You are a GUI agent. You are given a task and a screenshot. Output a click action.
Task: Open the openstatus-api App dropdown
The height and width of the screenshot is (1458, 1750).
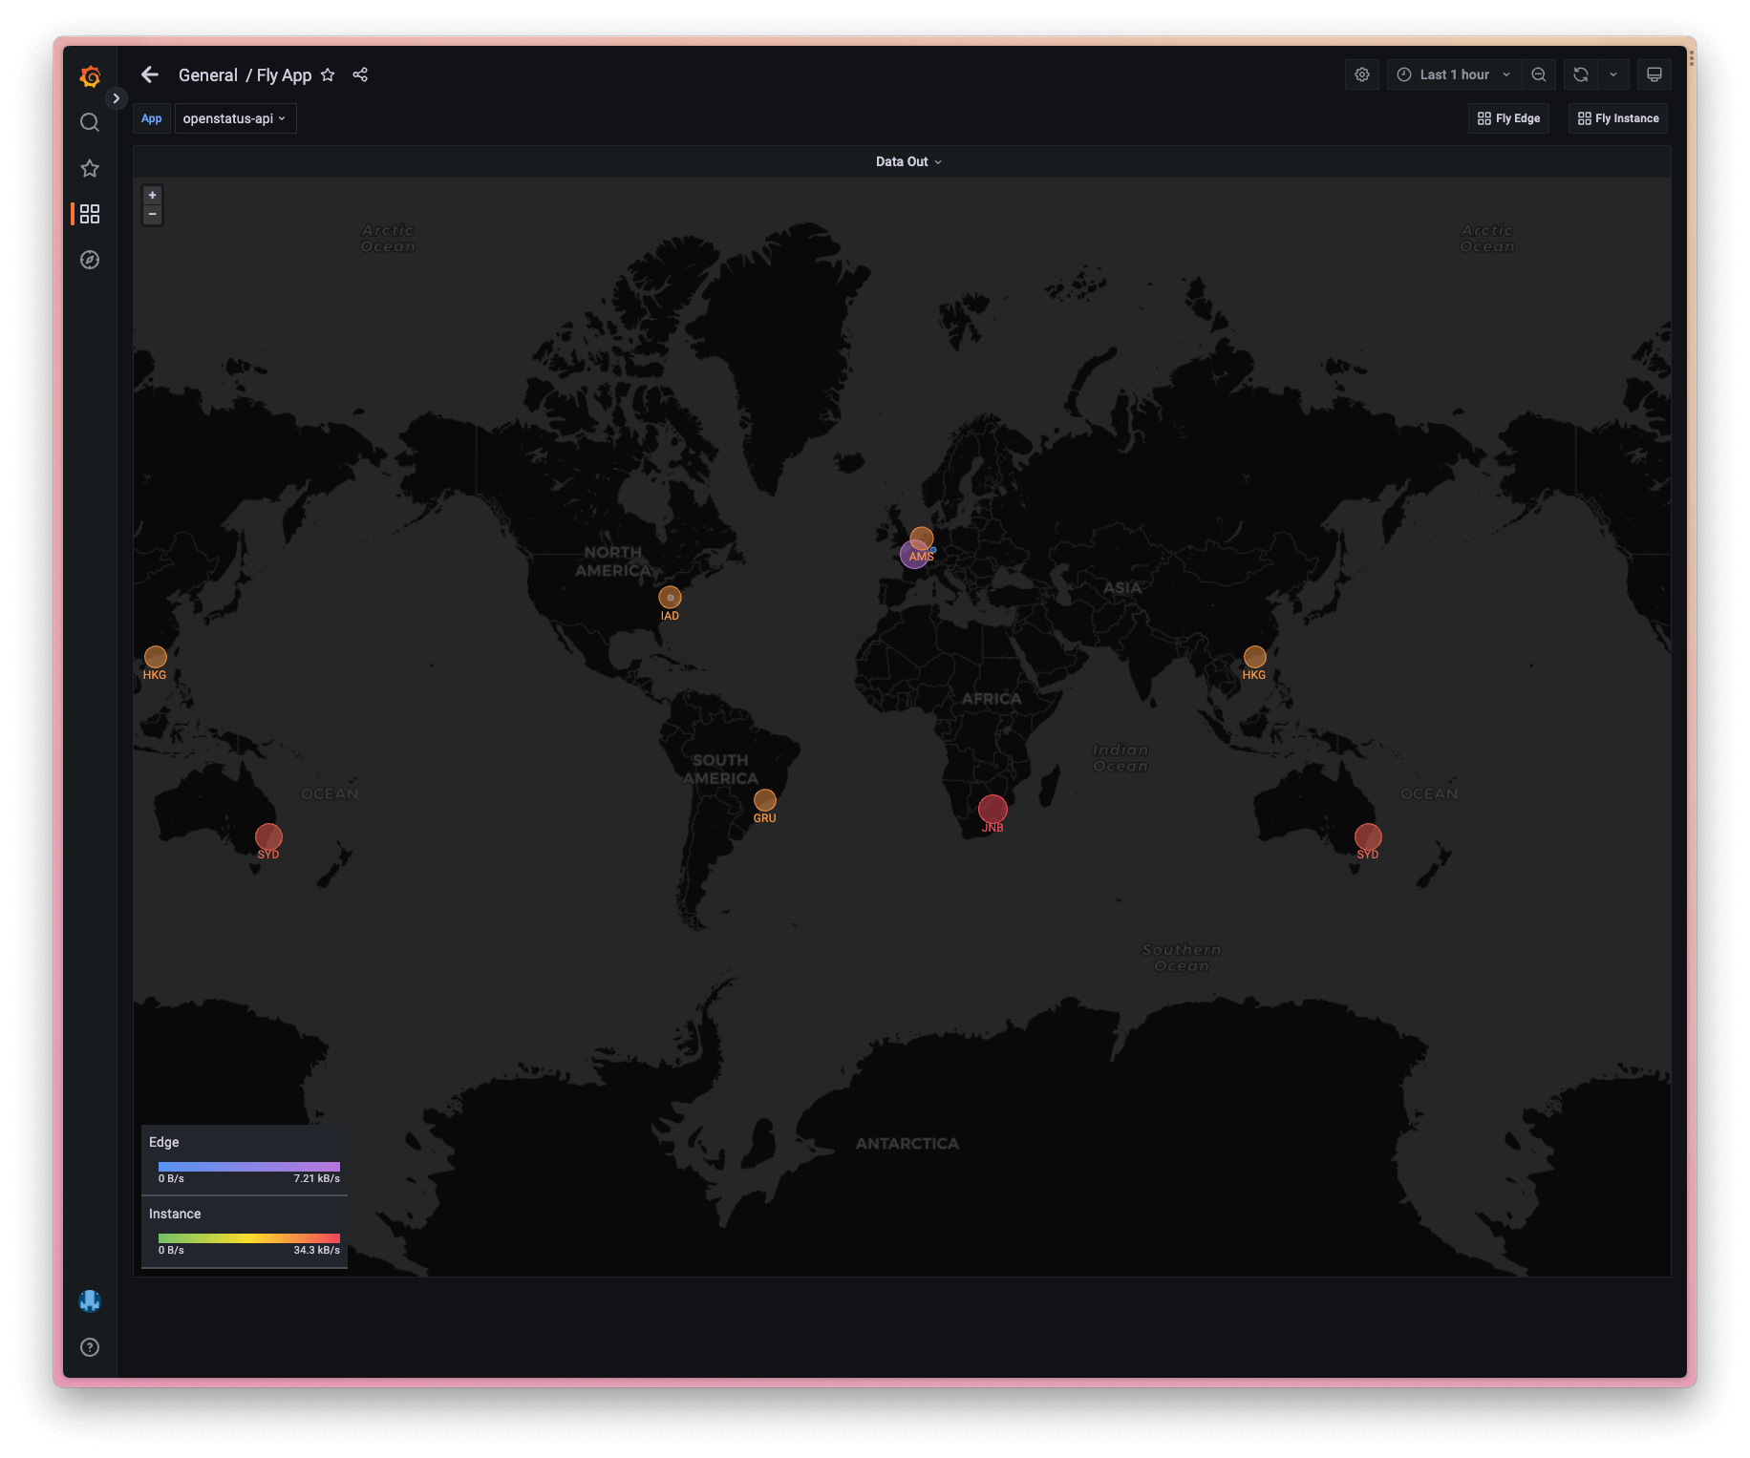(235, 118)
